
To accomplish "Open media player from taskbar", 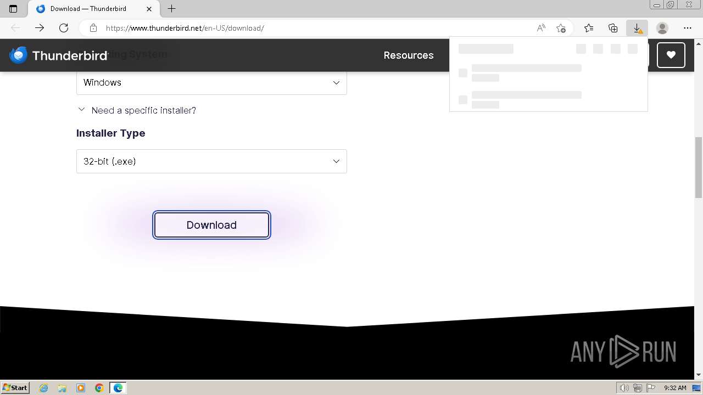I will [81, 388].
